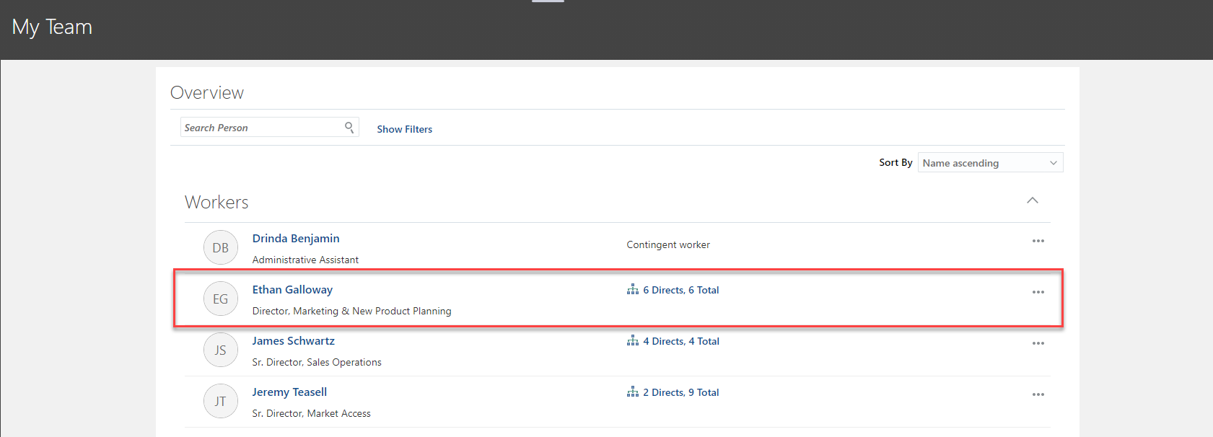
Task: Click org chart icon beside 6 Directs
Action: pyautogui.click(x=633, y=289)
